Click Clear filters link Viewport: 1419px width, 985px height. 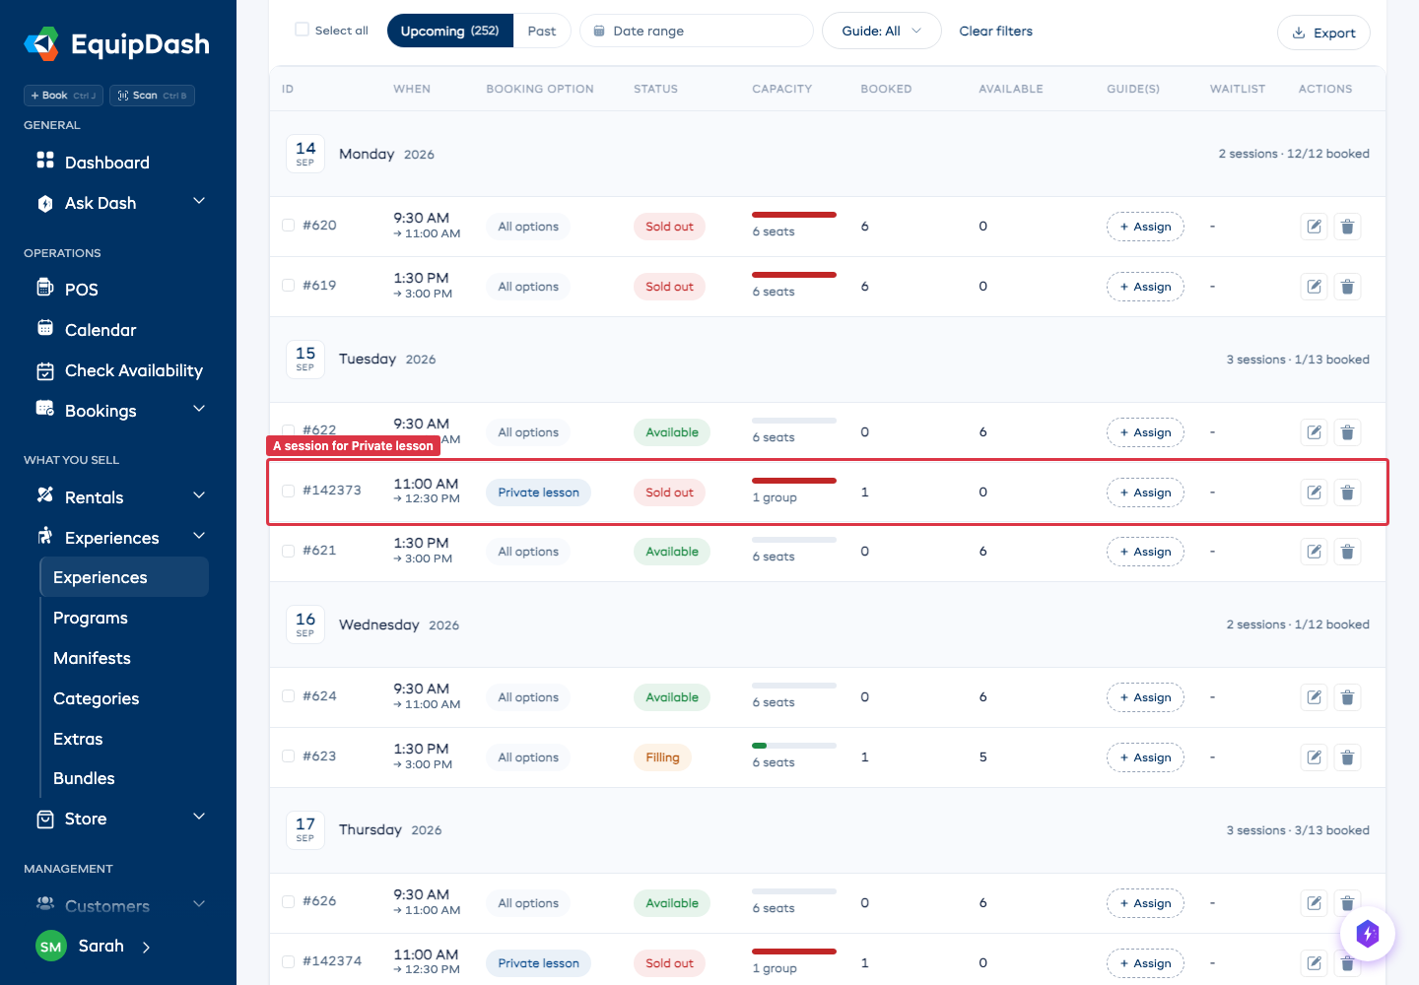[x=996, y=32]
